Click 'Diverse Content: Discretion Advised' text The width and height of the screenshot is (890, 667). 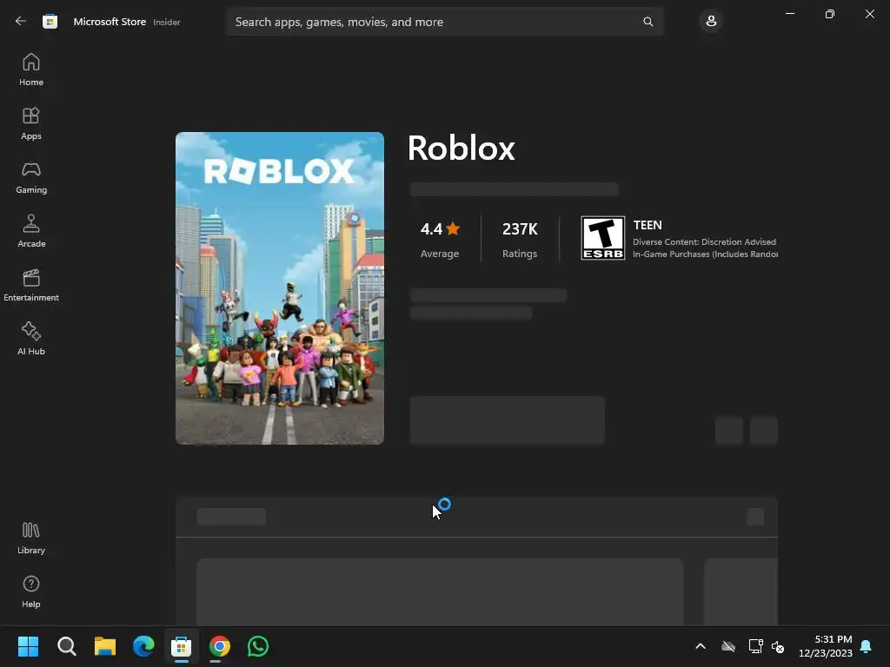(x=704, y=241)
